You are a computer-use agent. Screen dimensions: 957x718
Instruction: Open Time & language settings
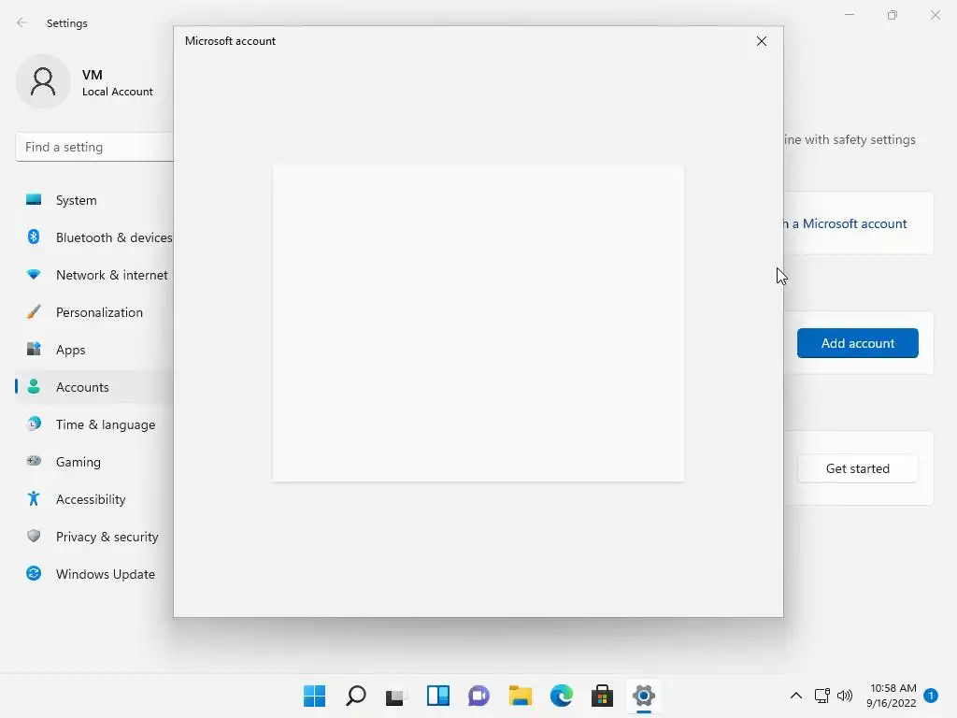point(94,424)
